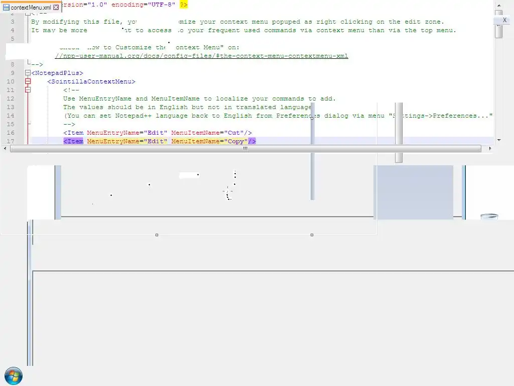The height and width of the screenshot is (386, 514).
Task: Click the vertical scrollbar down arrow
Action: (499, 140)
